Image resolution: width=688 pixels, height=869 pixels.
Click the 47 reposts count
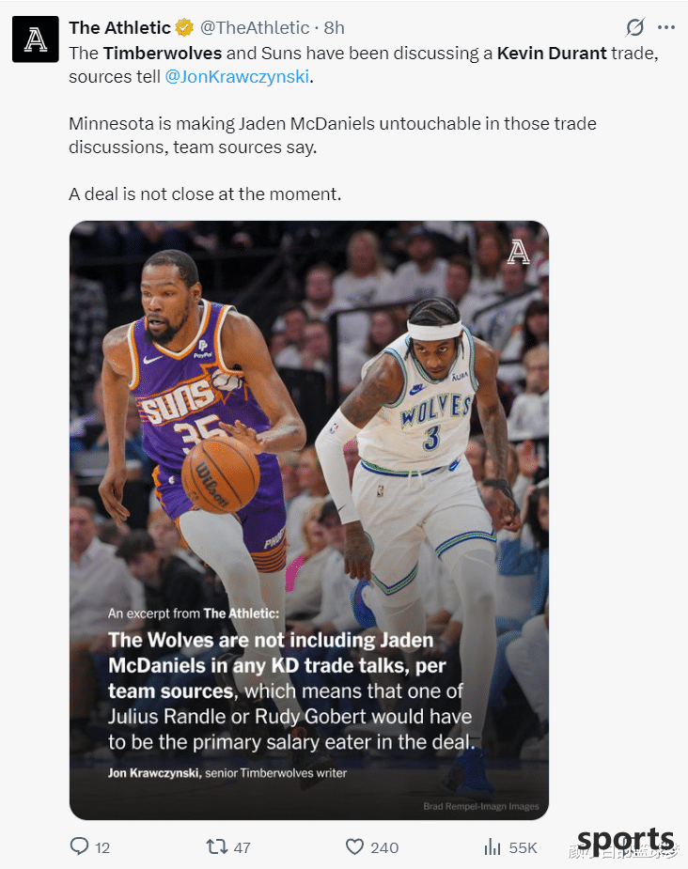click(242, 847)
